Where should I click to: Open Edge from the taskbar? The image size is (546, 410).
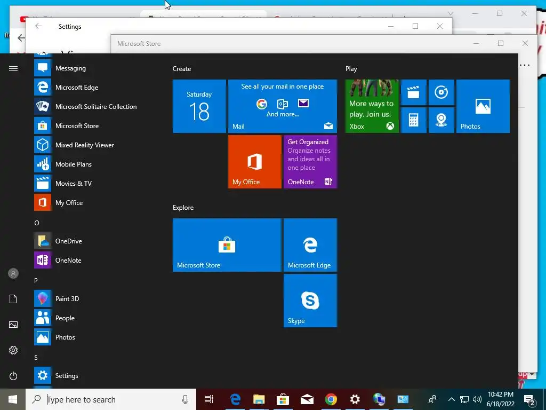point(235,399)
